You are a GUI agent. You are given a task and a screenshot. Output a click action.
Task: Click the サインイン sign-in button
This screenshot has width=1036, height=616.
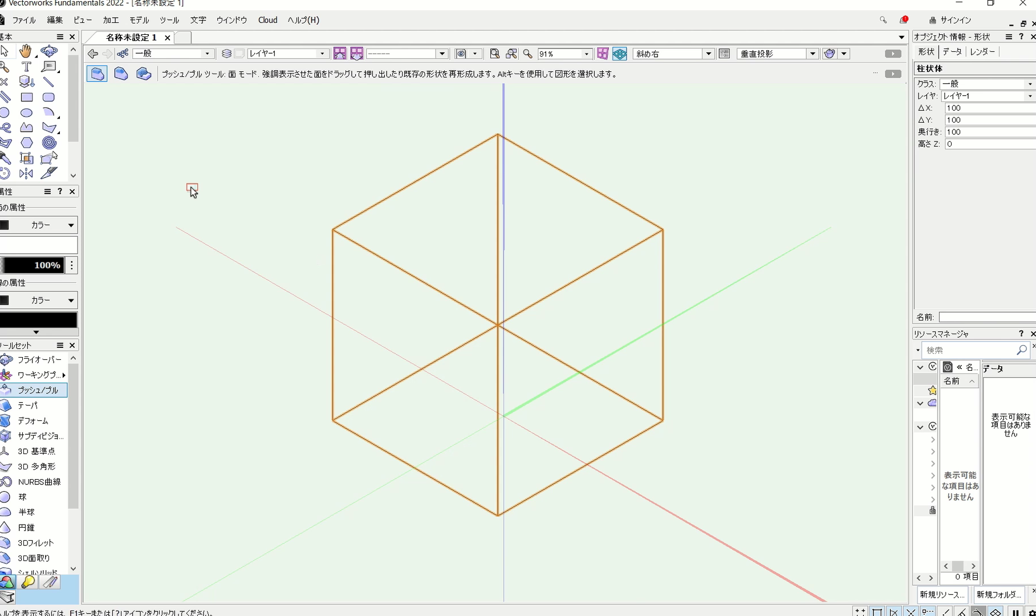click(x=950, y=20)
